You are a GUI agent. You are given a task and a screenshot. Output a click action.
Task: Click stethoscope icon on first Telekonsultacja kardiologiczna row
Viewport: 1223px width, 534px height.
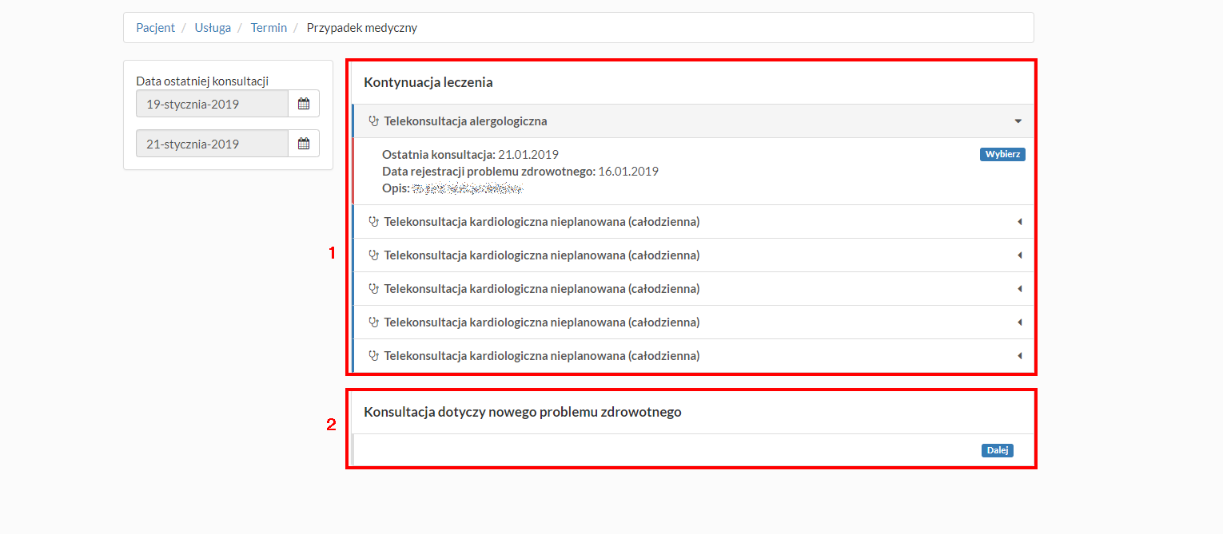tap(373, 221)
